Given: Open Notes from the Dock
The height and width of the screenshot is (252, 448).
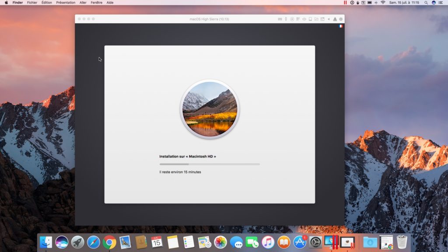Looking at the screenshot, I should (173, 242).
